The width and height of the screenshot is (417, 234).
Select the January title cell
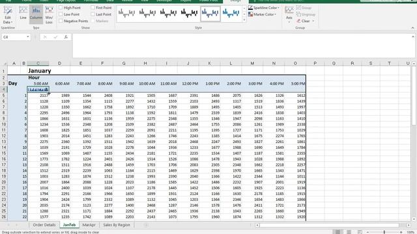[x=39, y=71]
